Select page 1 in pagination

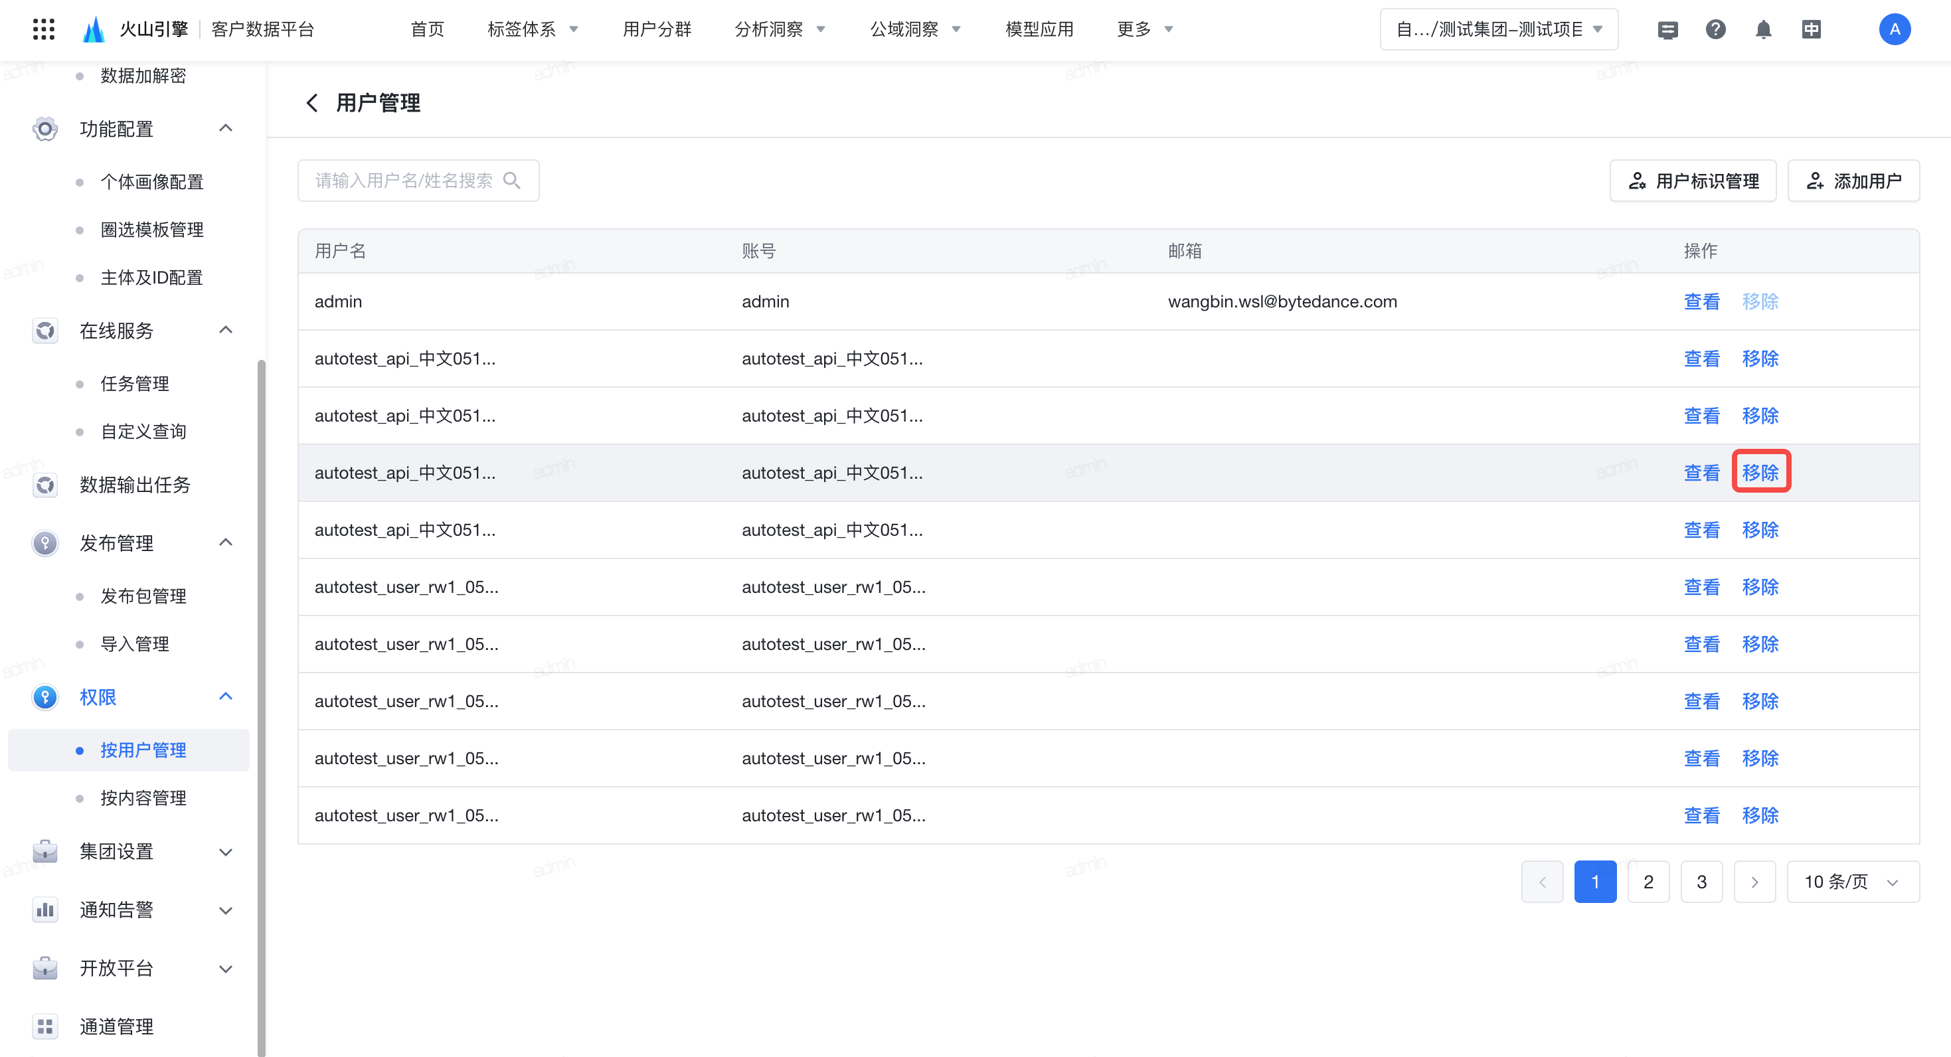click(1595, 881)
